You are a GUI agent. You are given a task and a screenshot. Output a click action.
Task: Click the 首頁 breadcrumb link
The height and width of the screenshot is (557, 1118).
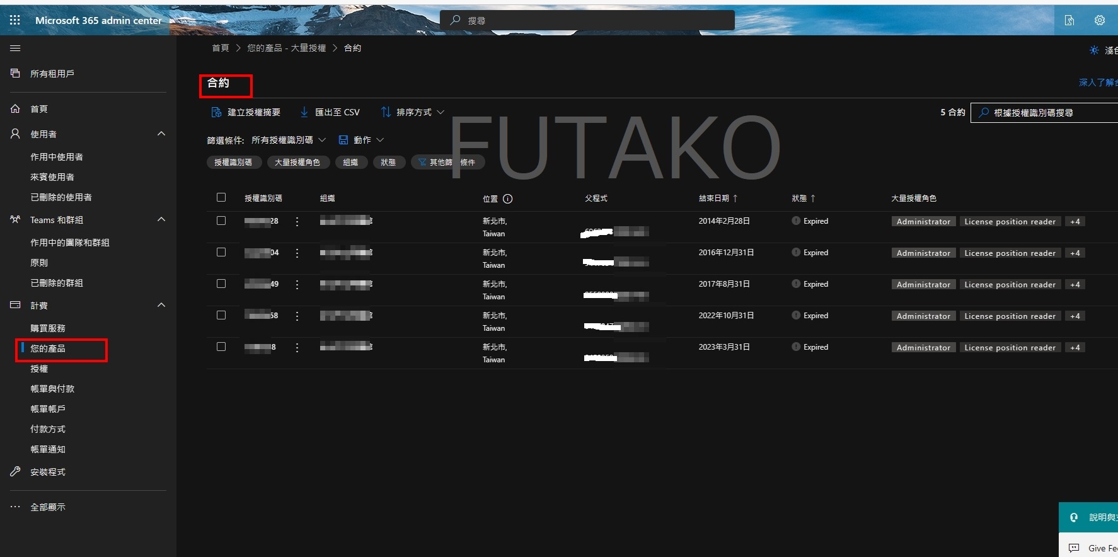point(221,48)
